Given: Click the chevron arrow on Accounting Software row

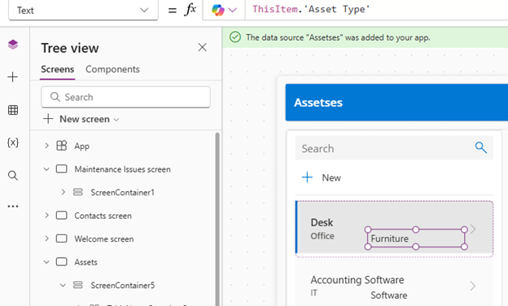Looking at the screenshot, I should click(473, 286).
